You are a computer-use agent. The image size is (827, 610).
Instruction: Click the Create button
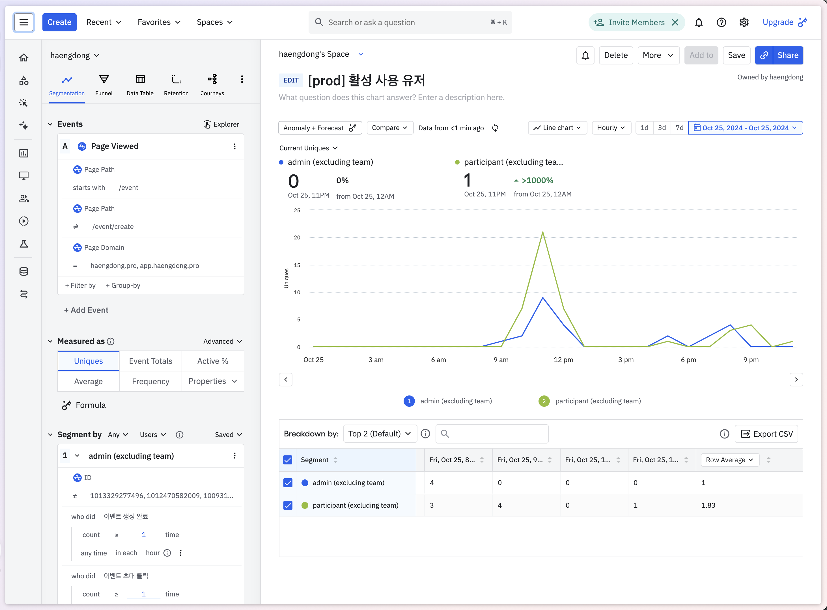(59, 23)
